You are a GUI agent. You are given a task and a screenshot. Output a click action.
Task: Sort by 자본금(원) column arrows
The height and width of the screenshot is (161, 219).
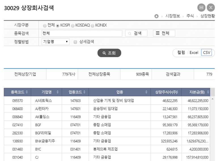pos(208,92)
